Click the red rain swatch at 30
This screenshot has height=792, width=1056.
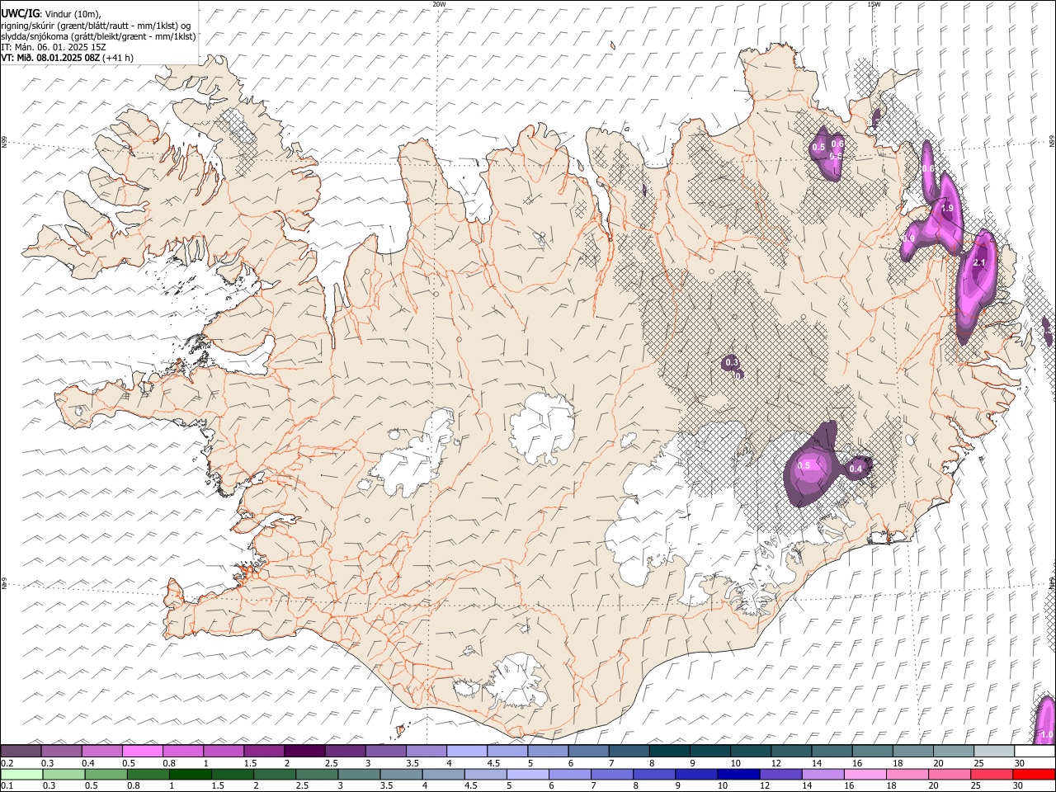[x=1034, y=775]
